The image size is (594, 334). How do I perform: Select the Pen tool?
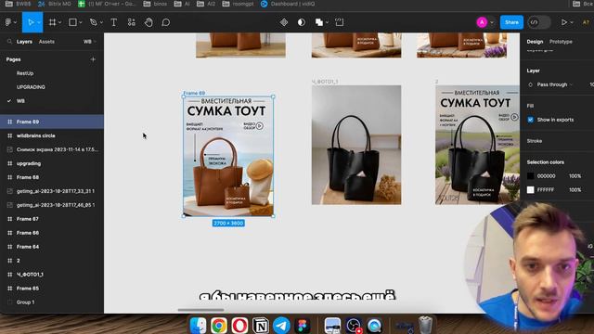93,22
